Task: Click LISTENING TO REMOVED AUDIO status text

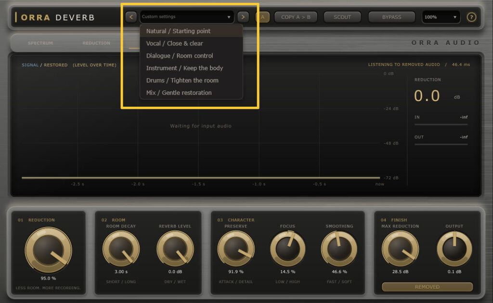Action: coord(404,64)
